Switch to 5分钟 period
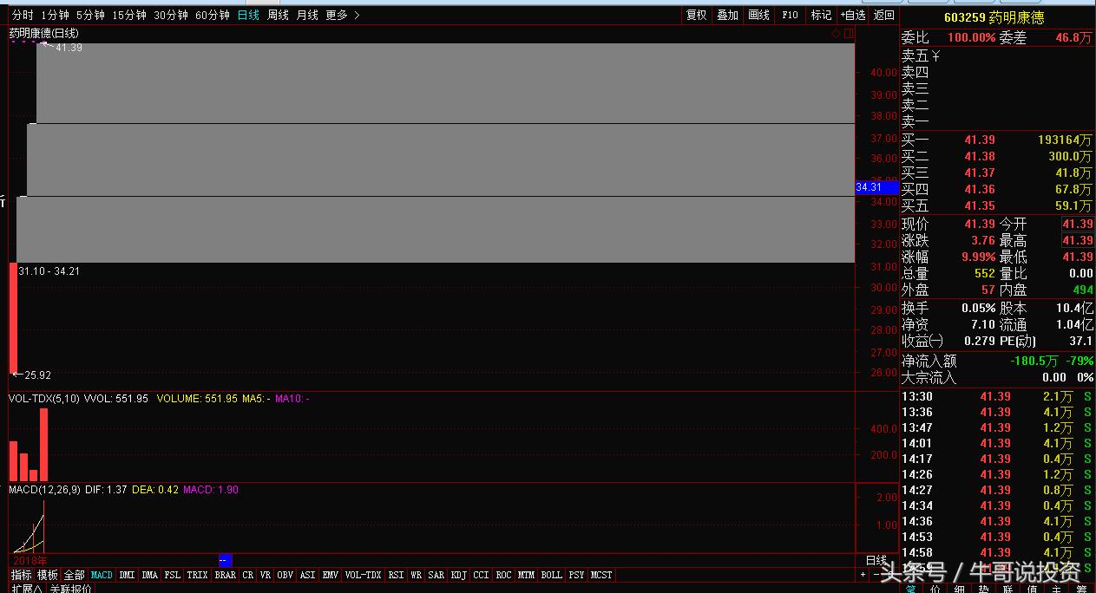This screenshot has width=1096, height=593. pyautogui.click(x=90, y=15)
